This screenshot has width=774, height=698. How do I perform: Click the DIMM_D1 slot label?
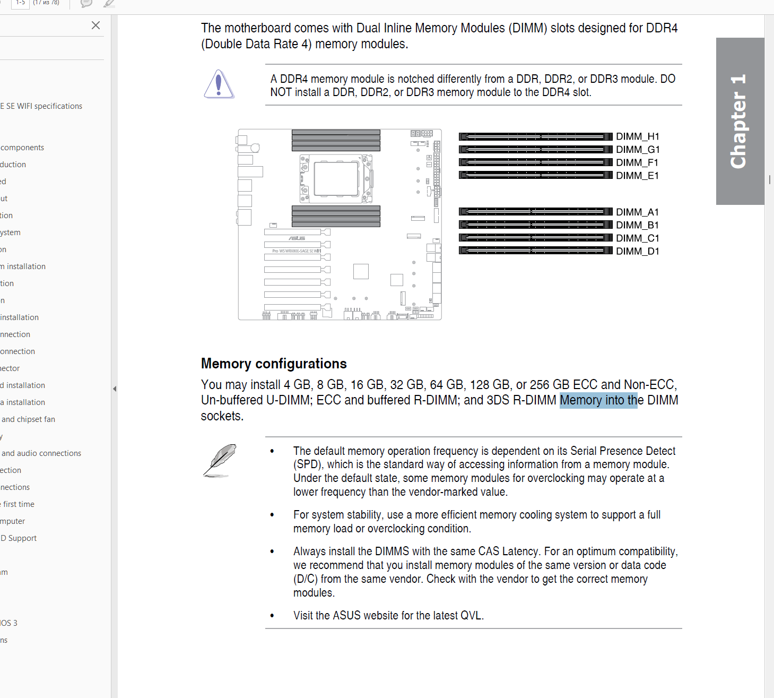pos(638,252)
